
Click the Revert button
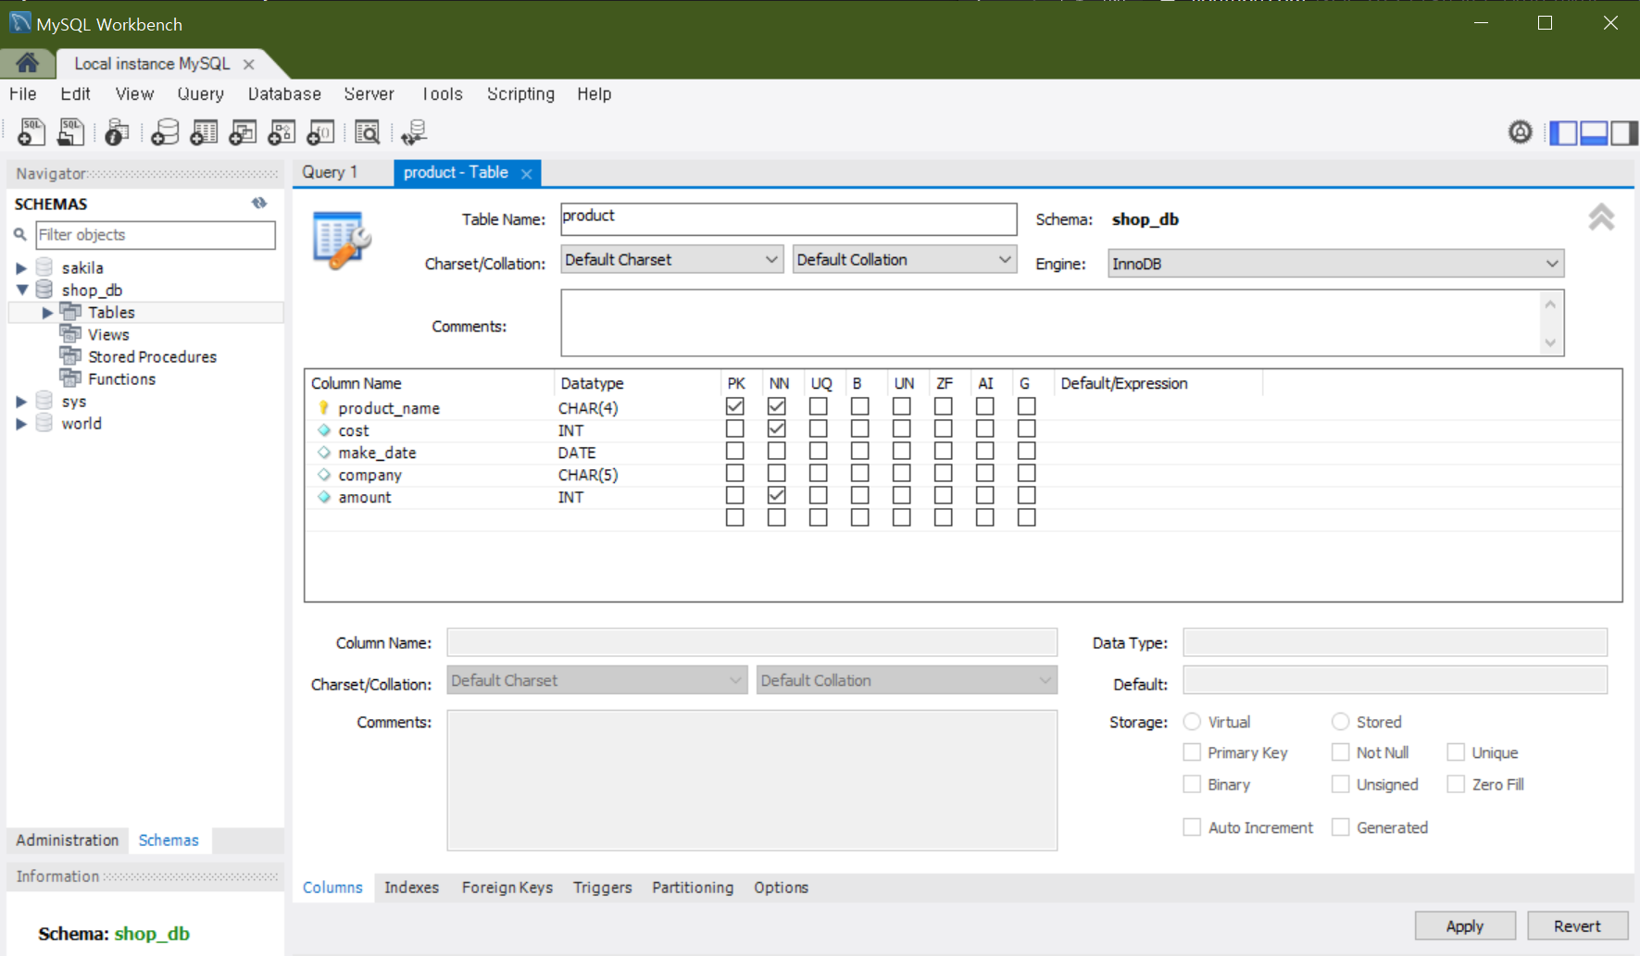coord(1577,925)
